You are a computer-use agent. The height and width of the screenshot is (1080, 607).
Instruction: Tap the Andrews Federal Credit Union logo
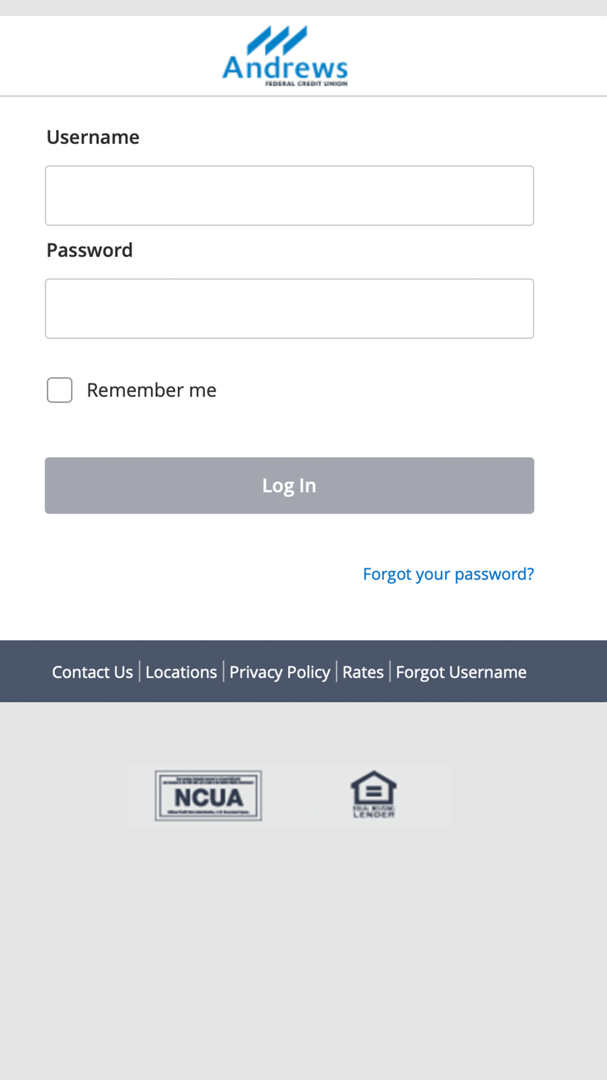click(x=285, y=56)
